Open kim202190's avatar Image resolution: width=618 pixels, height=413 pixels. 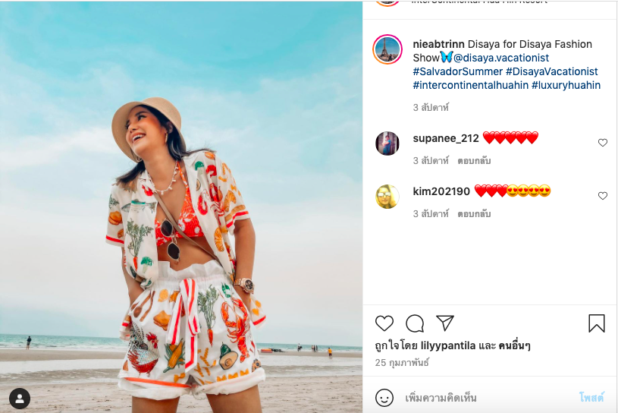click(x=387, y=196)
